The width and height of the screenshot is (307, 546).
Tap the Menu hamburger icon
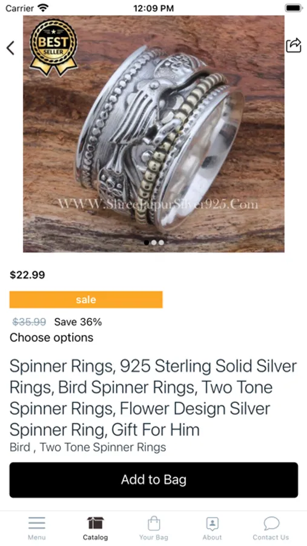(37, 523)
